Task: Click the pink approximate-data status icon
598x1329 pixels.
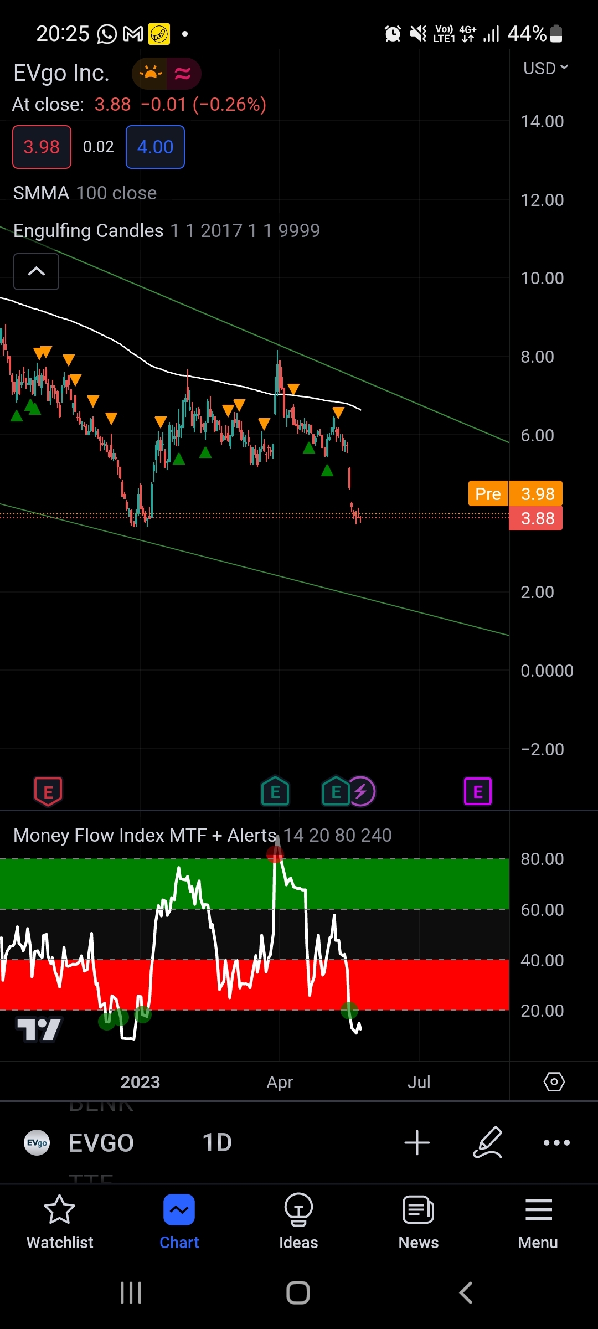Action: (x=183, y=73)
